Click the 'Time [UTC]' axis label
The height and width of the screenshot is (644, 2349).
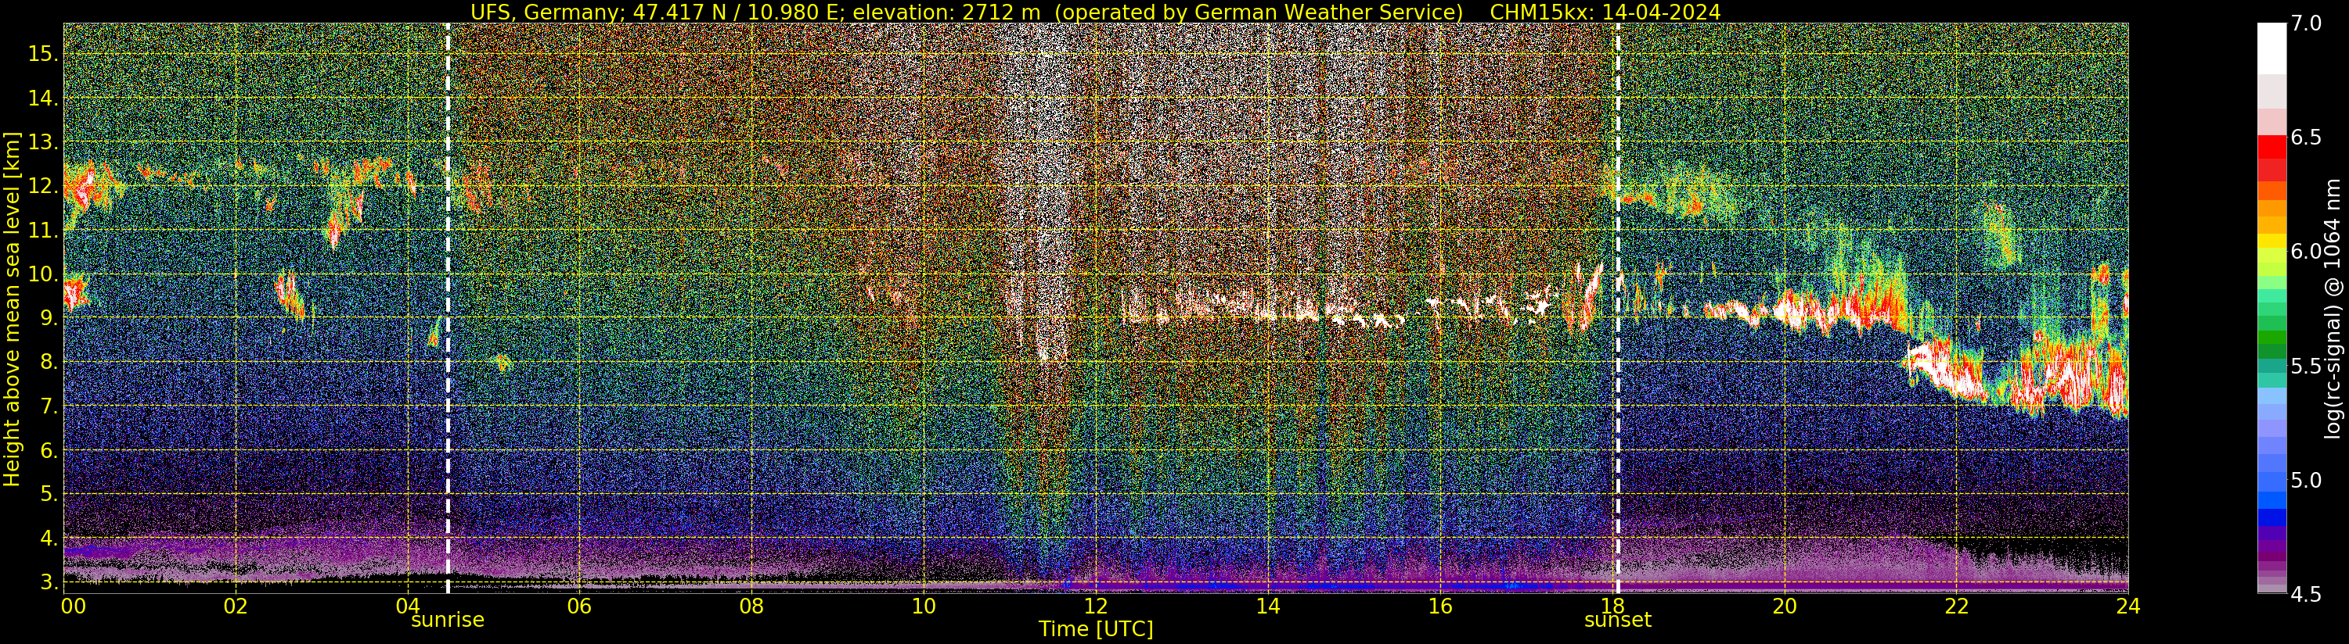pyautogui.click(x=1096, y=629)
